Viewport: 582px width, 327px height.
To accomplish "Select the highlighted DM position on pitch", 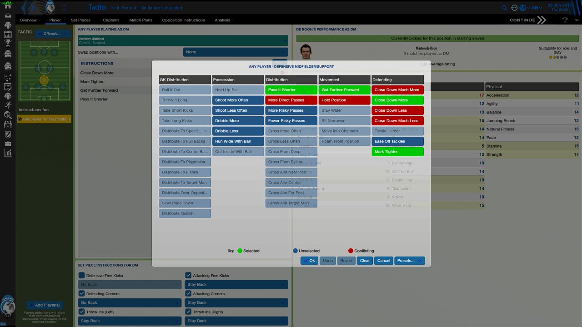I will [x=44, y=80].
